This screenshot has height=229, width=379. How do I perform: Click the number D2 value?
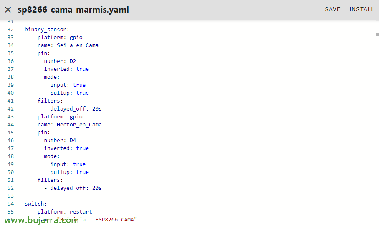pyautogui.click(x=73, y=61)
